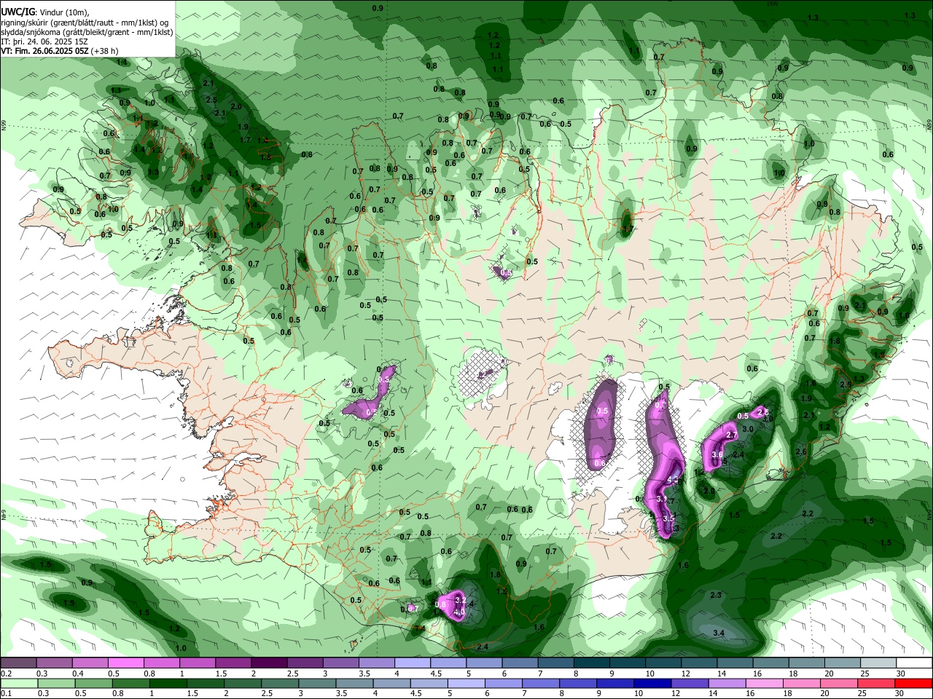Pick the dull purple 0.2 legend swatch
This screenshot has width=933, height=699.
coord(18,663)
